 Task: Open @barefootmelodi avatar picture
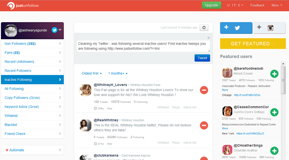[227, 73]
